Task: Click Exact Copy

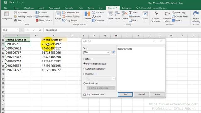Action: pyautogui.click(x=179, y=13)
